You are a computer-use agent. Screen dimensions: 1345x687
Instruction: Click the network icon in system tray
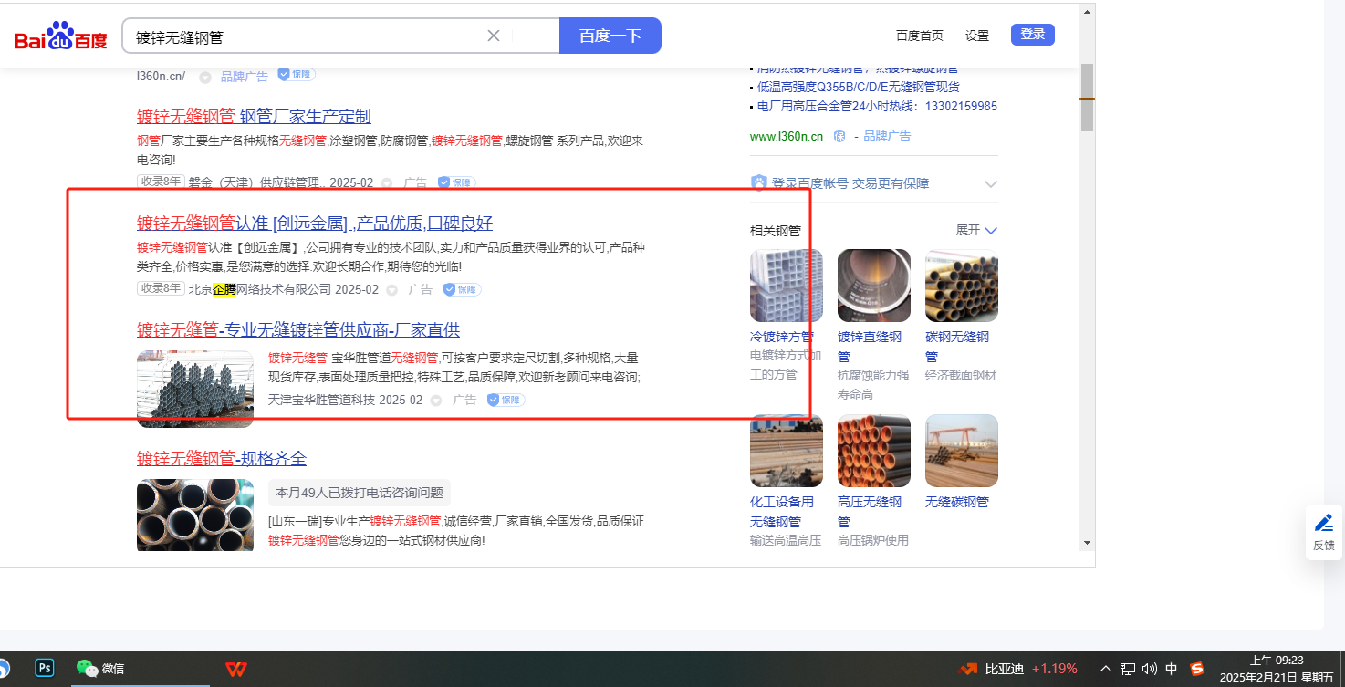[1128, 669]
